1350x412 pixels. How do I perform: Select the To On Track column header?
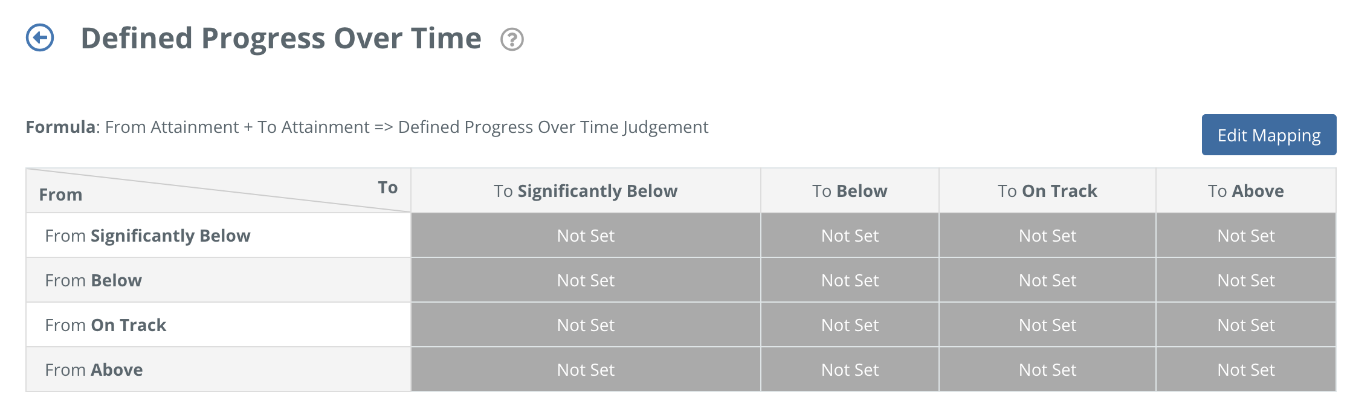click(1047, 191)
